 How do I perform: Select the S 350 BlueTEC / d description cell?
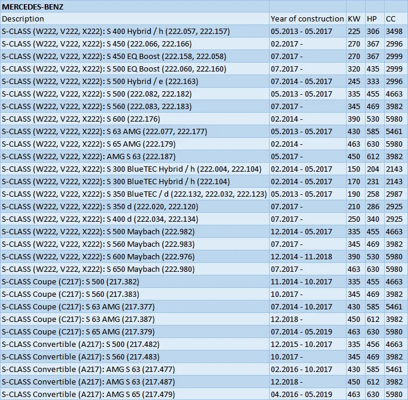point(135,194)
